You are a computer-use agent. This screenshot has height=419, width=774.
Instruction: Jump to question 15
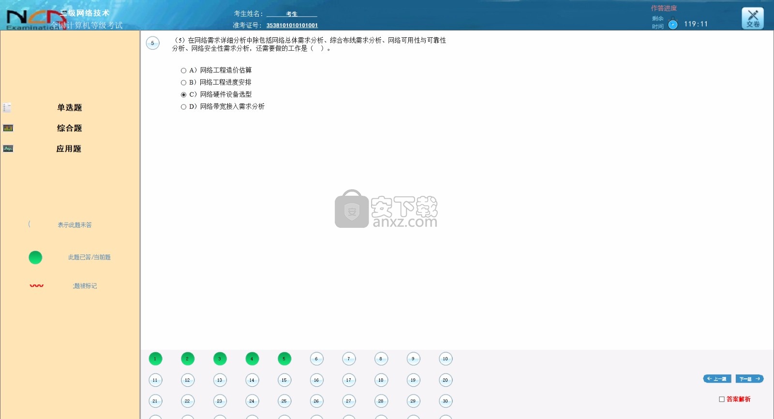(284, 380)
